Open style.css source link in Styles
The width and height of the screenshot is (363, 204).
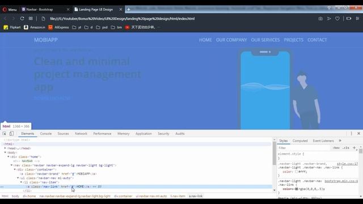[x=347, y=164]
